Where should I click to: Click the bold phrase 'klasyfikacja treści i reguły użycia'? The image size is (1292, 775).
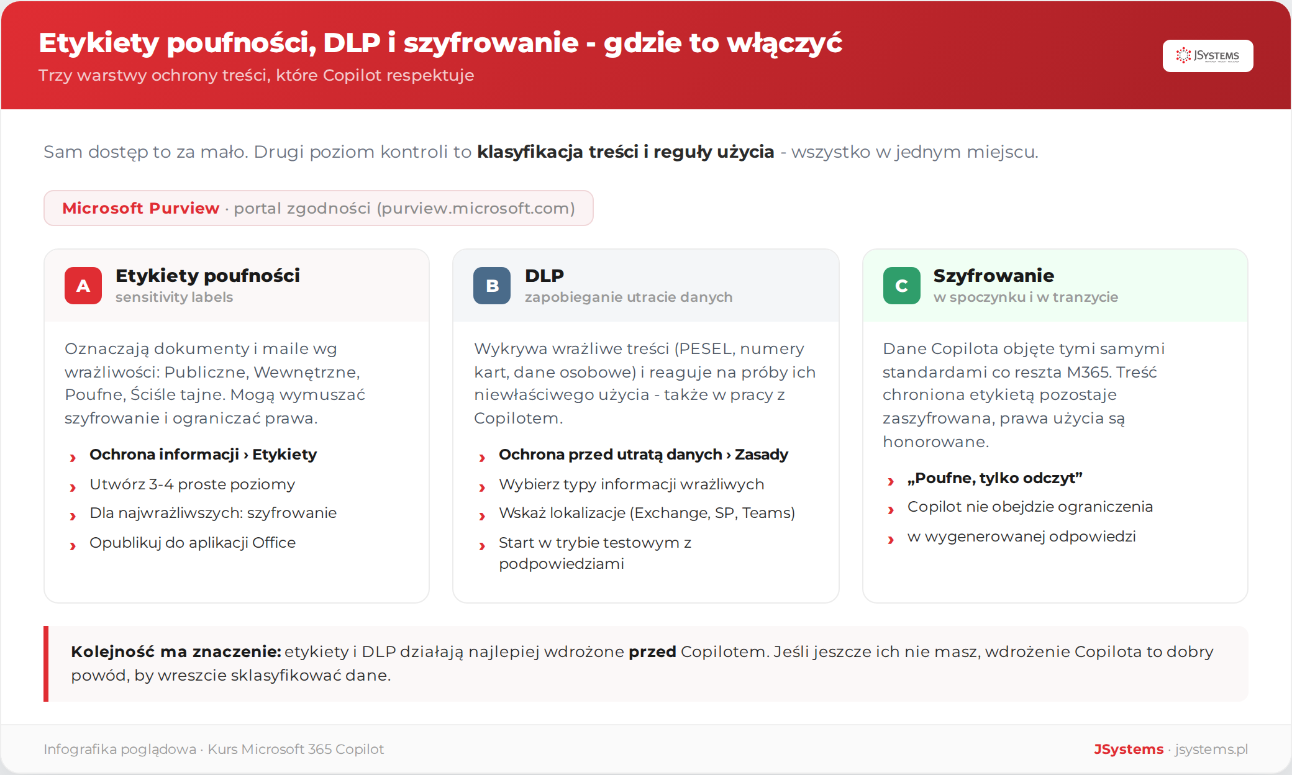point(626,152)
